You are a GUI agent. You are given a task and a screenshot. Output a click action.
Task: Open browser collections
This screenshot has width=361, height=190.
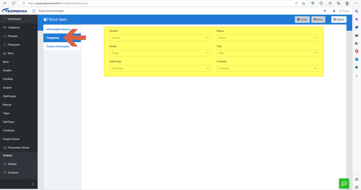(339, 3)
